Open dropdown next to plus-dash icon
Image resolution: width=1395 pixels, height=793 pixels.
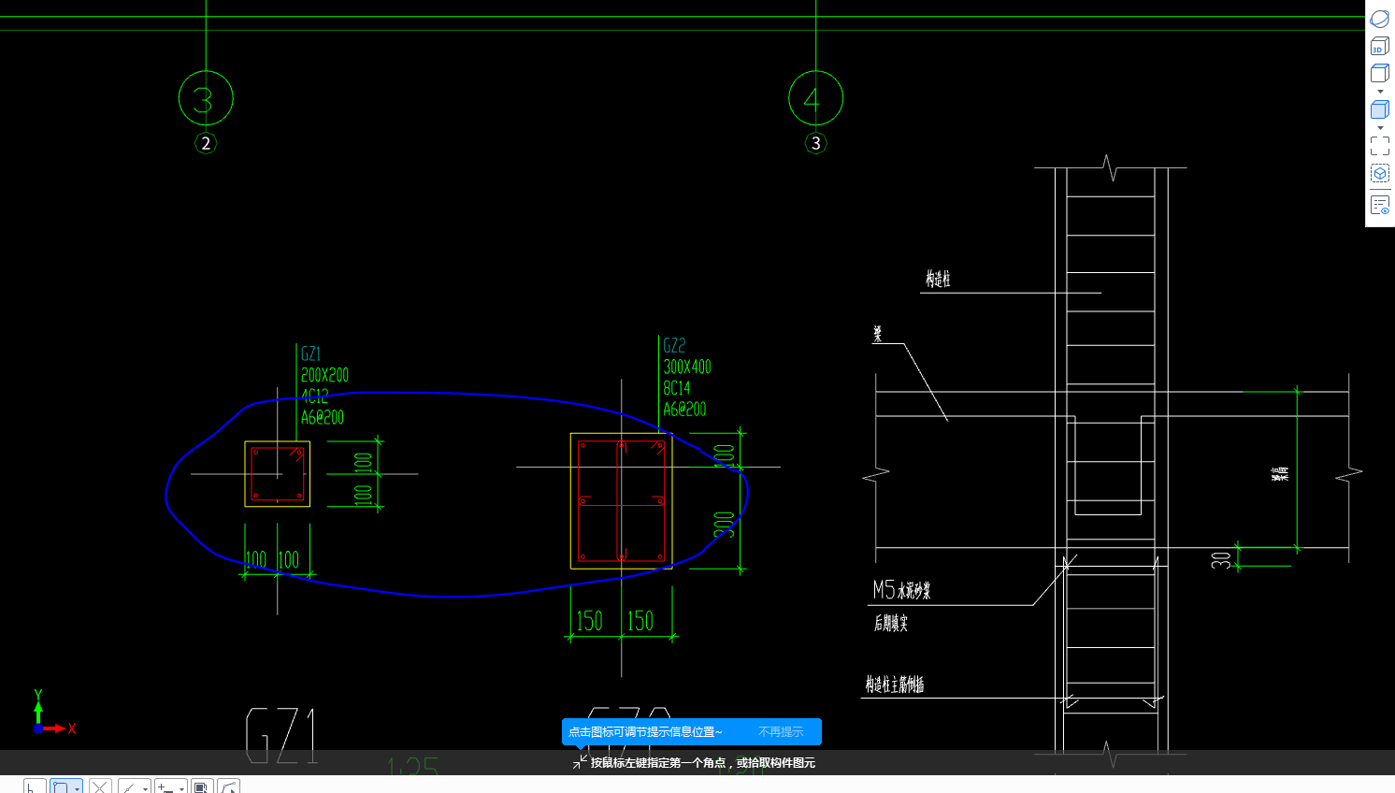click(x=181, y=787)
